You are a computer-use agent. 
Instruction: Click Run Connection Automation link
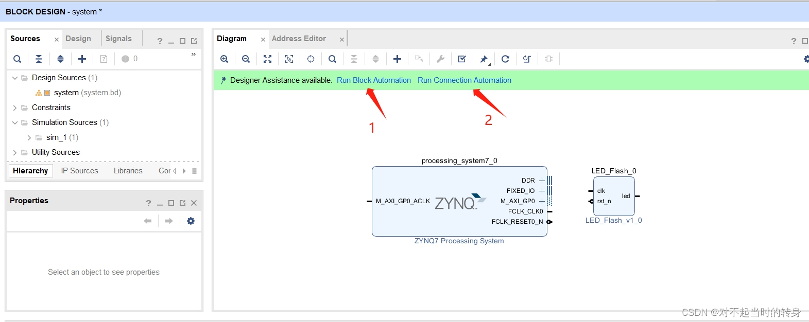[464, 80]
